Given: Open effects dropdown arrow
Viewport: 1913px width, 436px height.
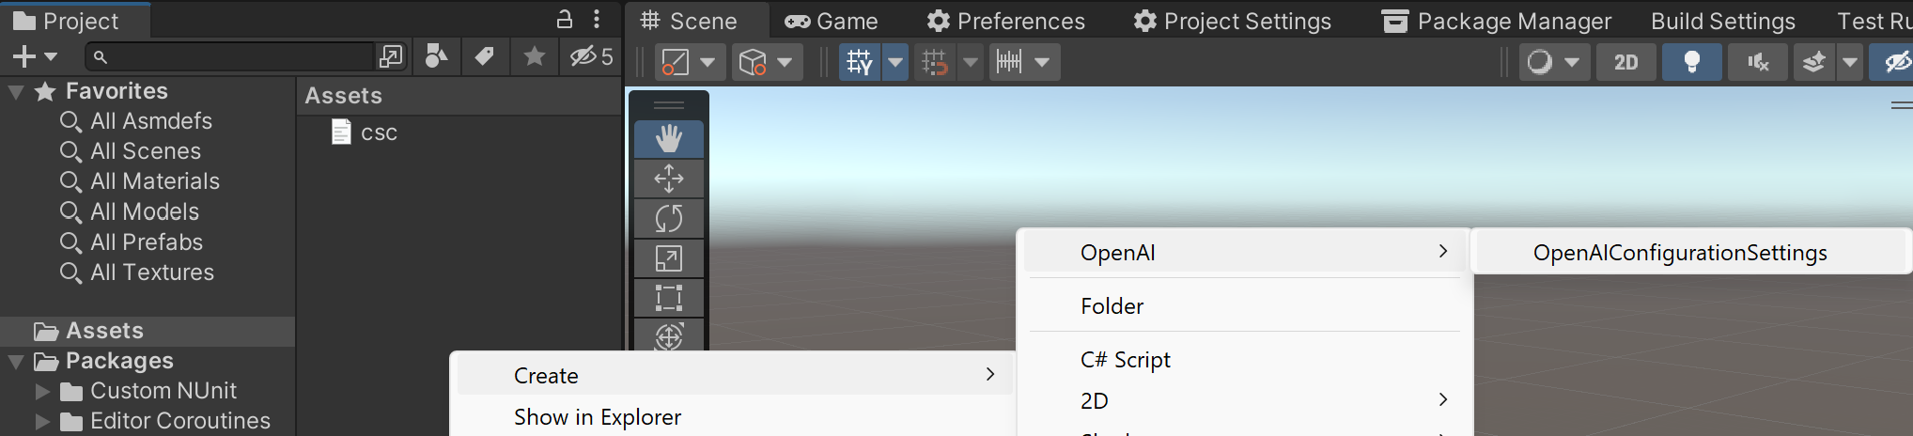Looking at the screenshot, I should pos(1850,62).
